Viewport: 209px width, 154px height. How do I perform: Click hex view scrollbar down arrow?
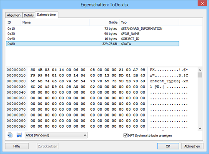pos(200,128)
